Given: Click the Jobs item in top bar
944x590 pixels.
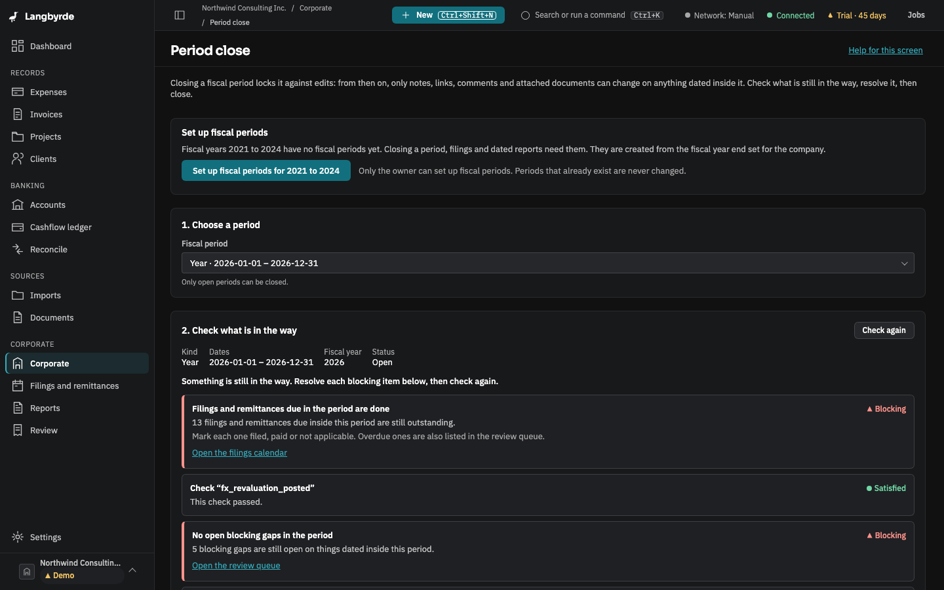Looking at the screenshot, I should [916, 15].
